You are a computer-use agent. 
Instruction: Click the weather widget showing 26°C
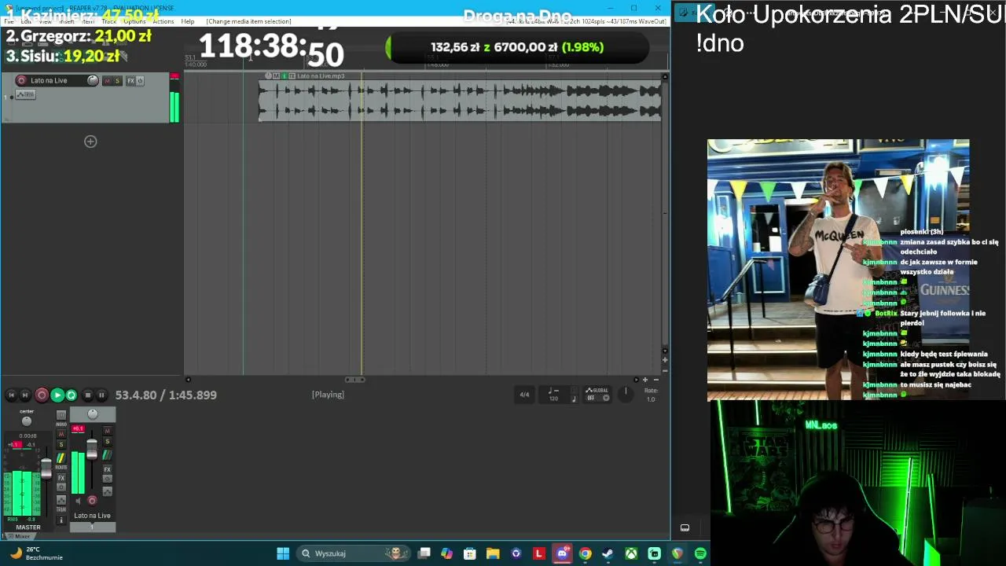point(35,553)
